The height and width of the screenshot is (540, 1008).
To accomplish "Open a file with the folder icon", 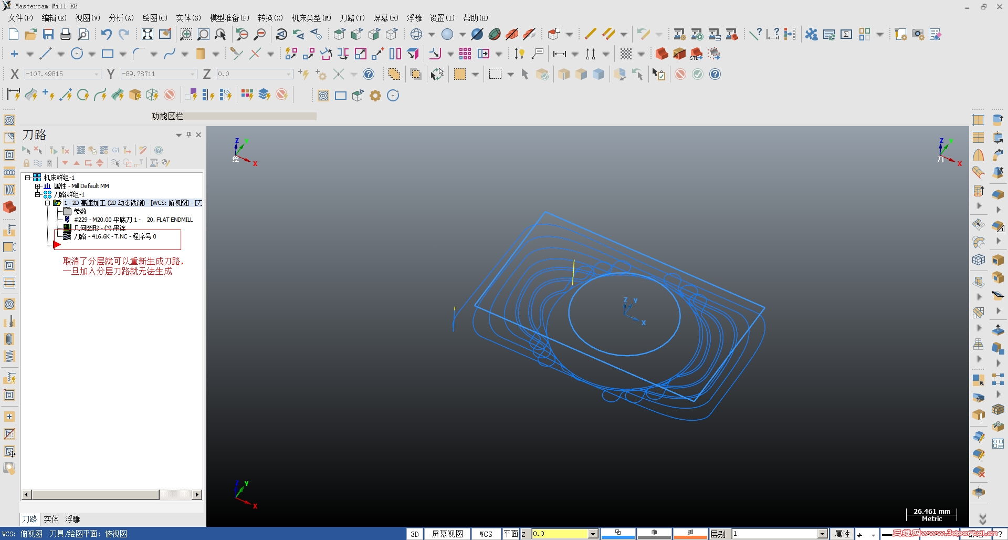I will (31, 35).
